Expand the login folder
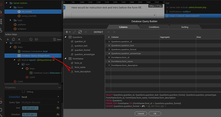221x117 pixels. tap(10, 20)
